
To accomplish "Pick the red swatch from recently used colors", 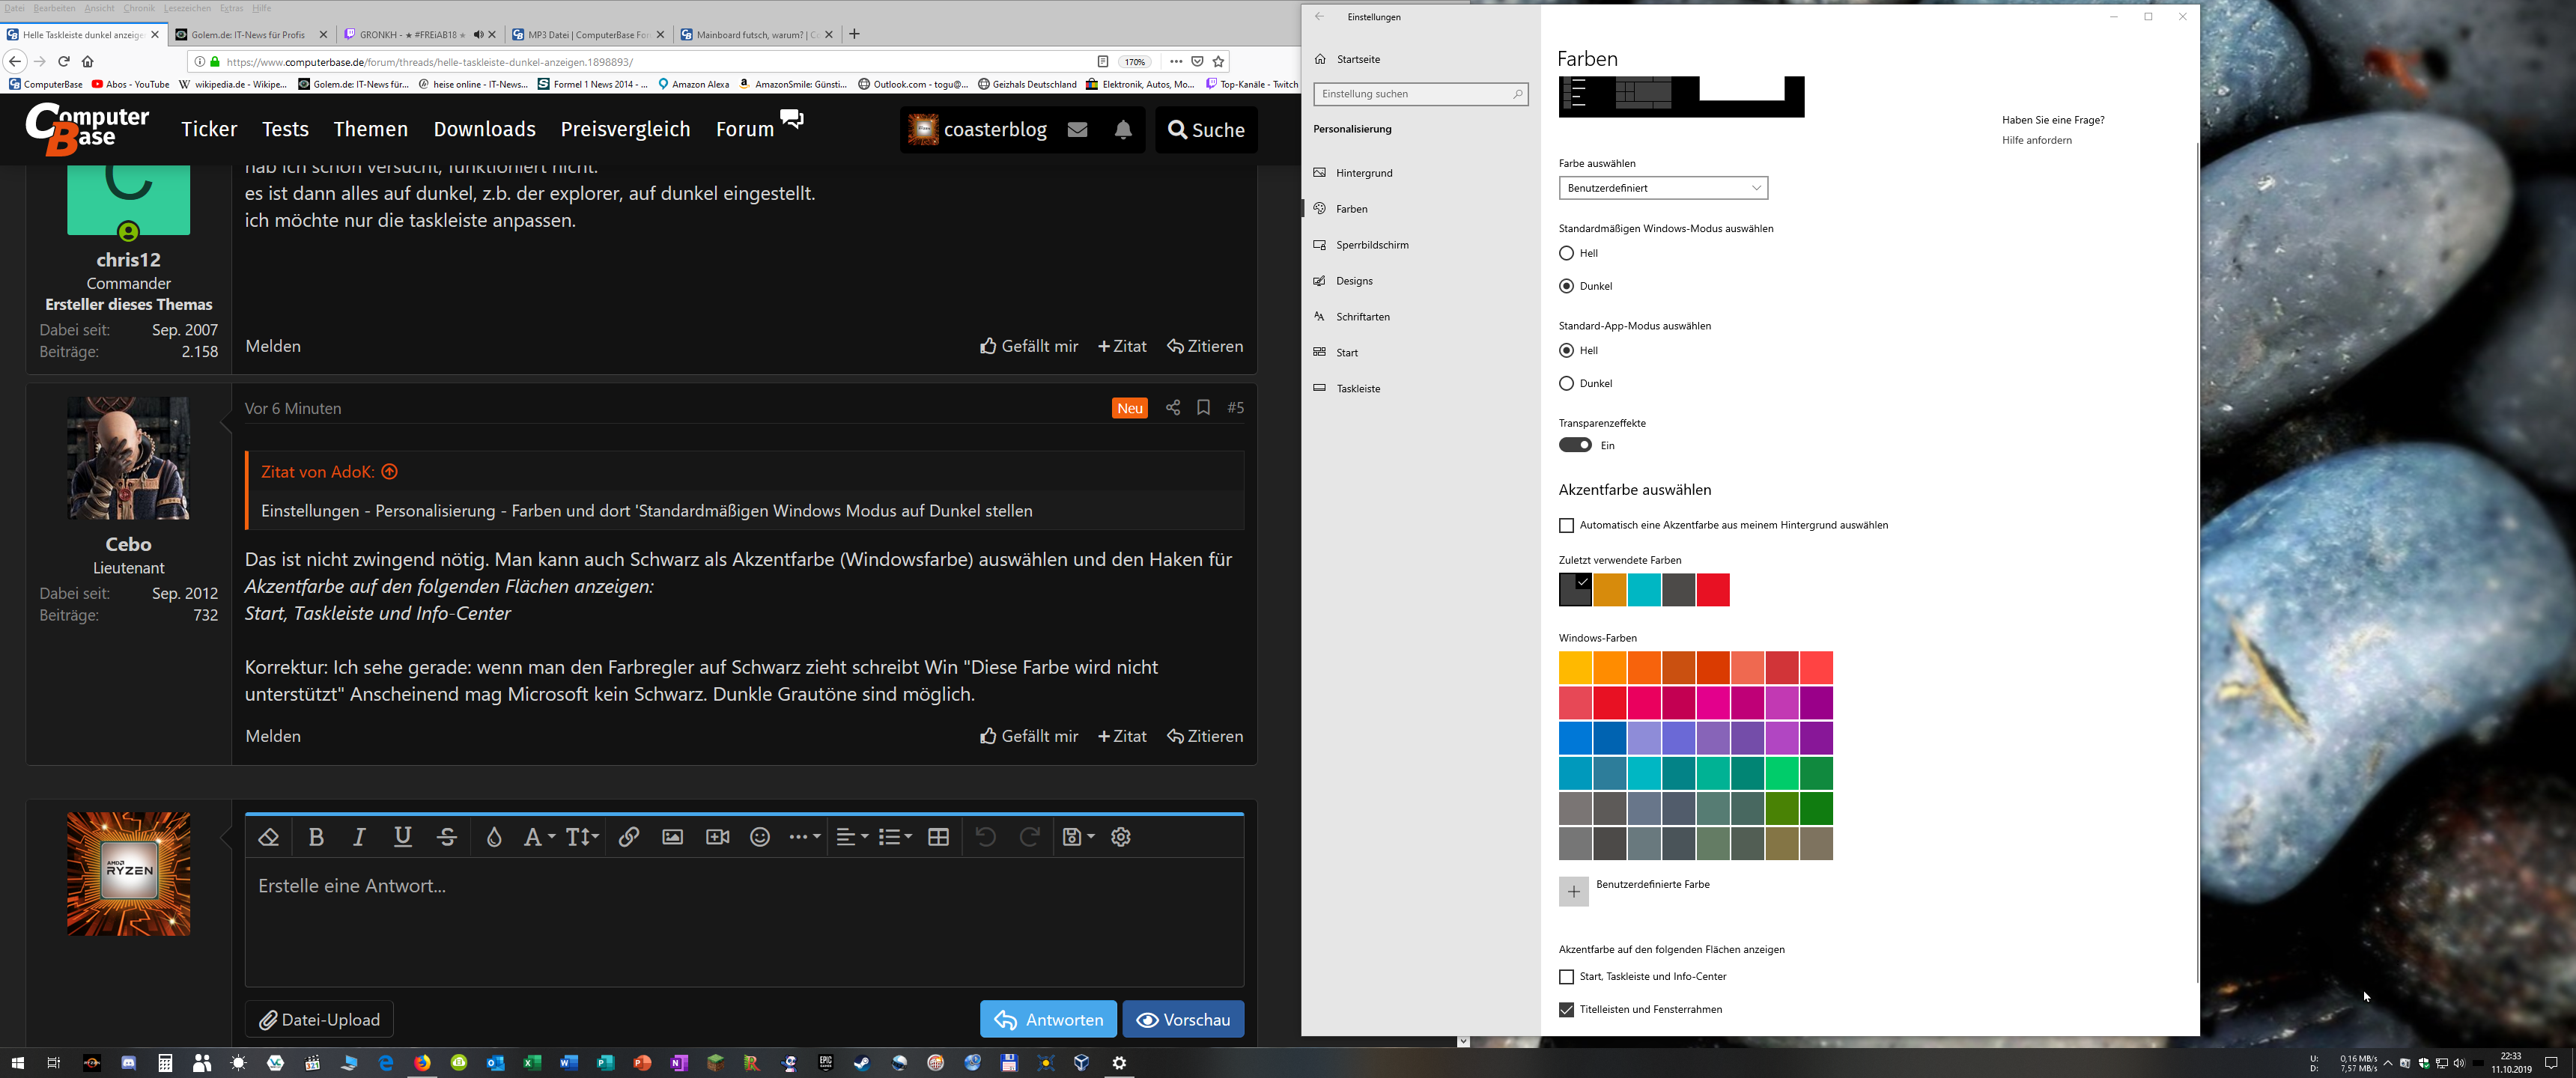I will (1712, 590).
